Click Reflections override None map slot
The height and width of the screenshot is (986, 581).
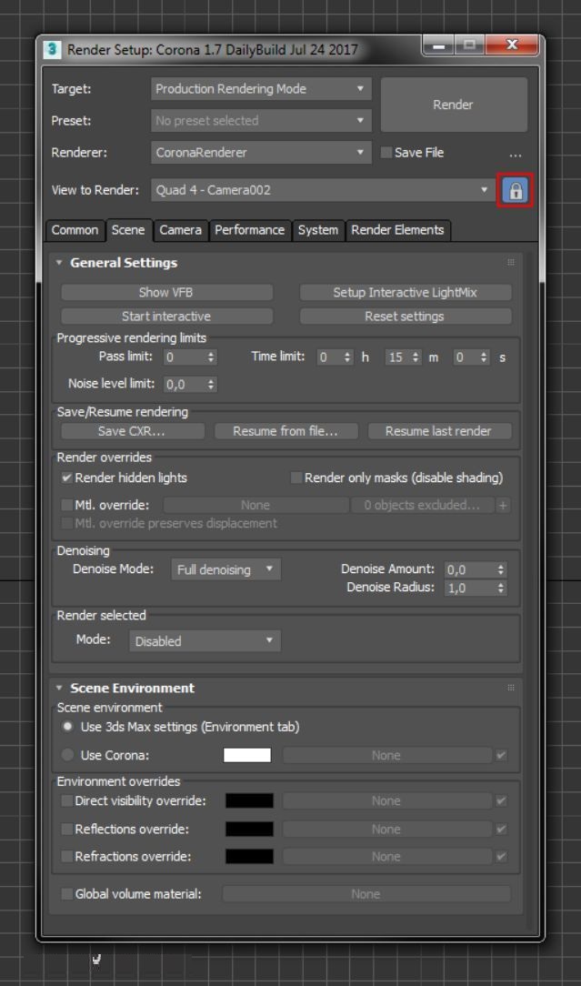pos(386,829)
